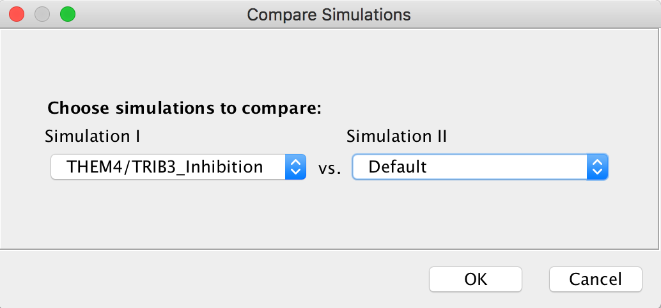Click the blue arrows beside Default
The image size is (661, 308).
(x=597, y=167)
